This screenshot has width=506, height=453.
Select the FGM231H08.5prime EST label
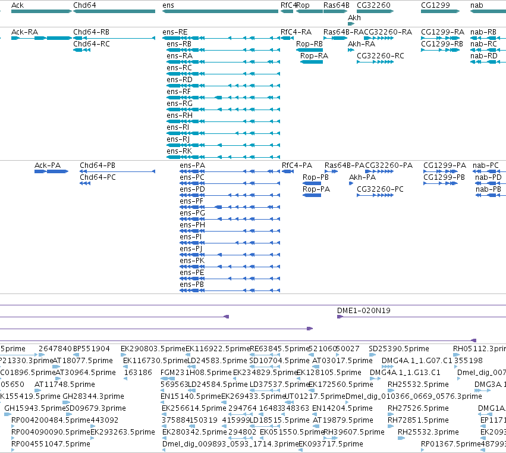tap(196, 373)
